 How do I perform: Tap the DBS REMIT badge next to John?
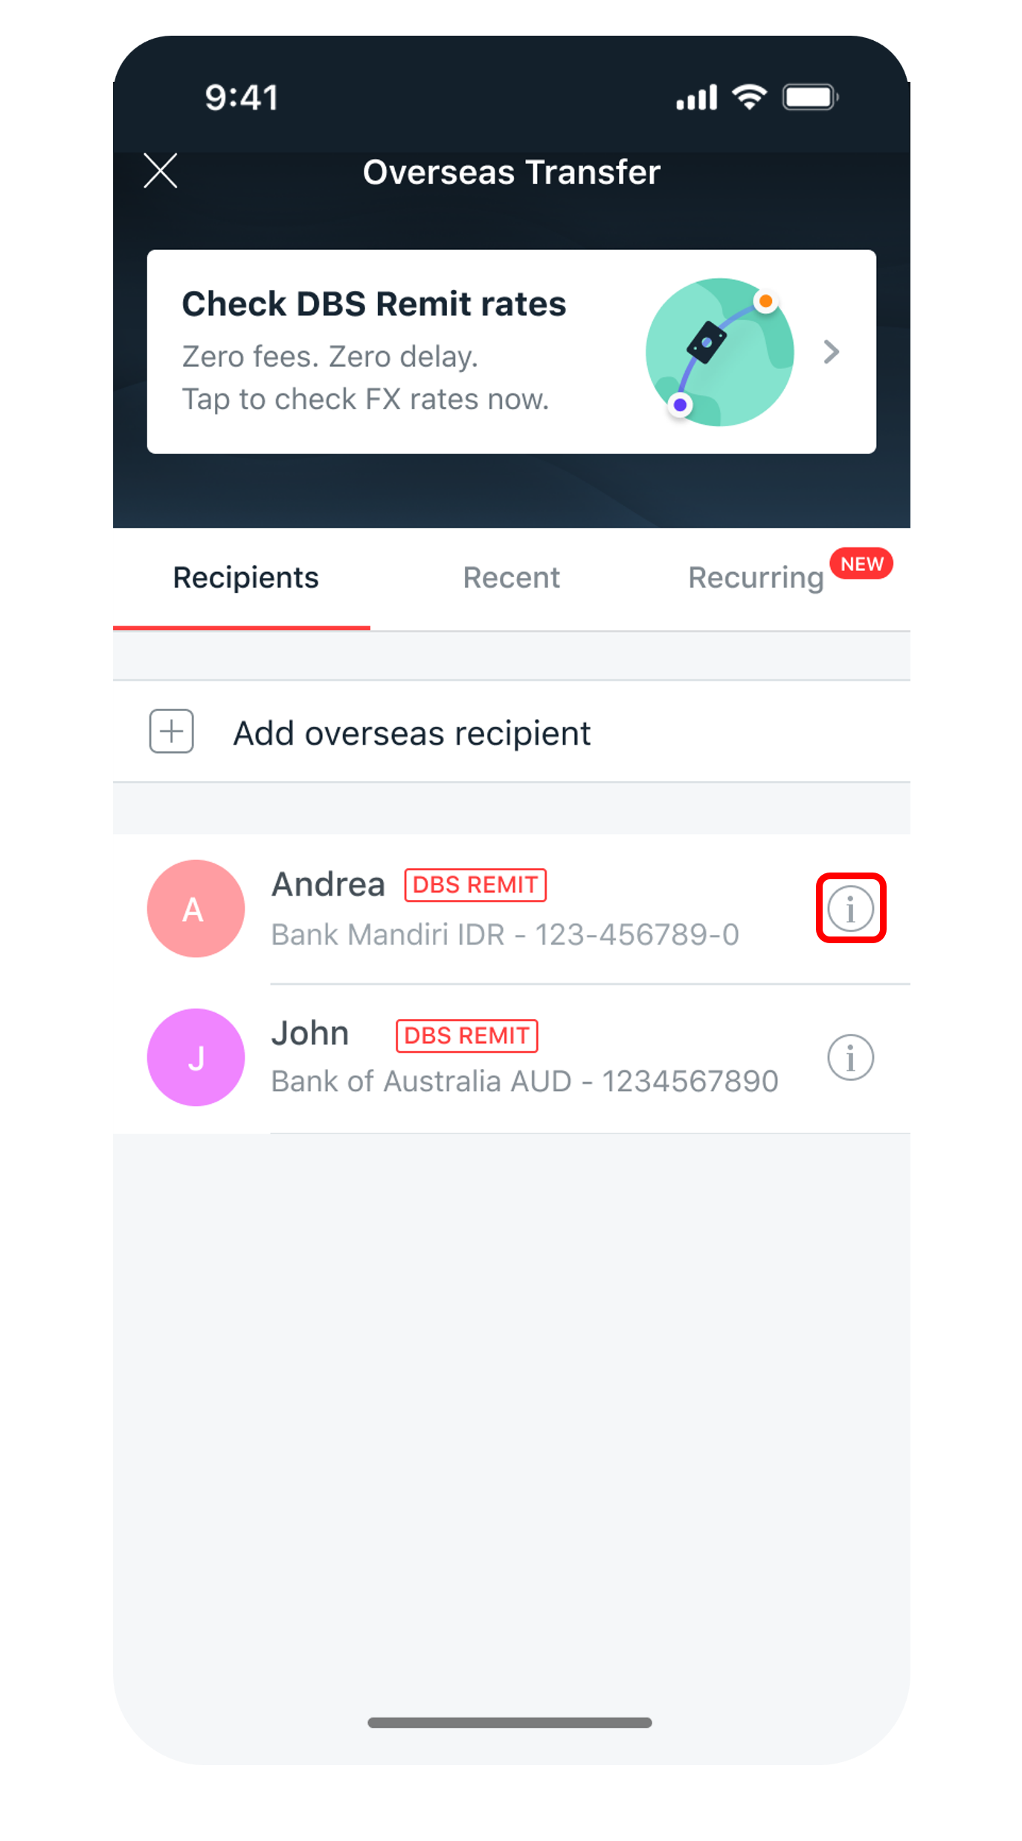point(466,1035)
